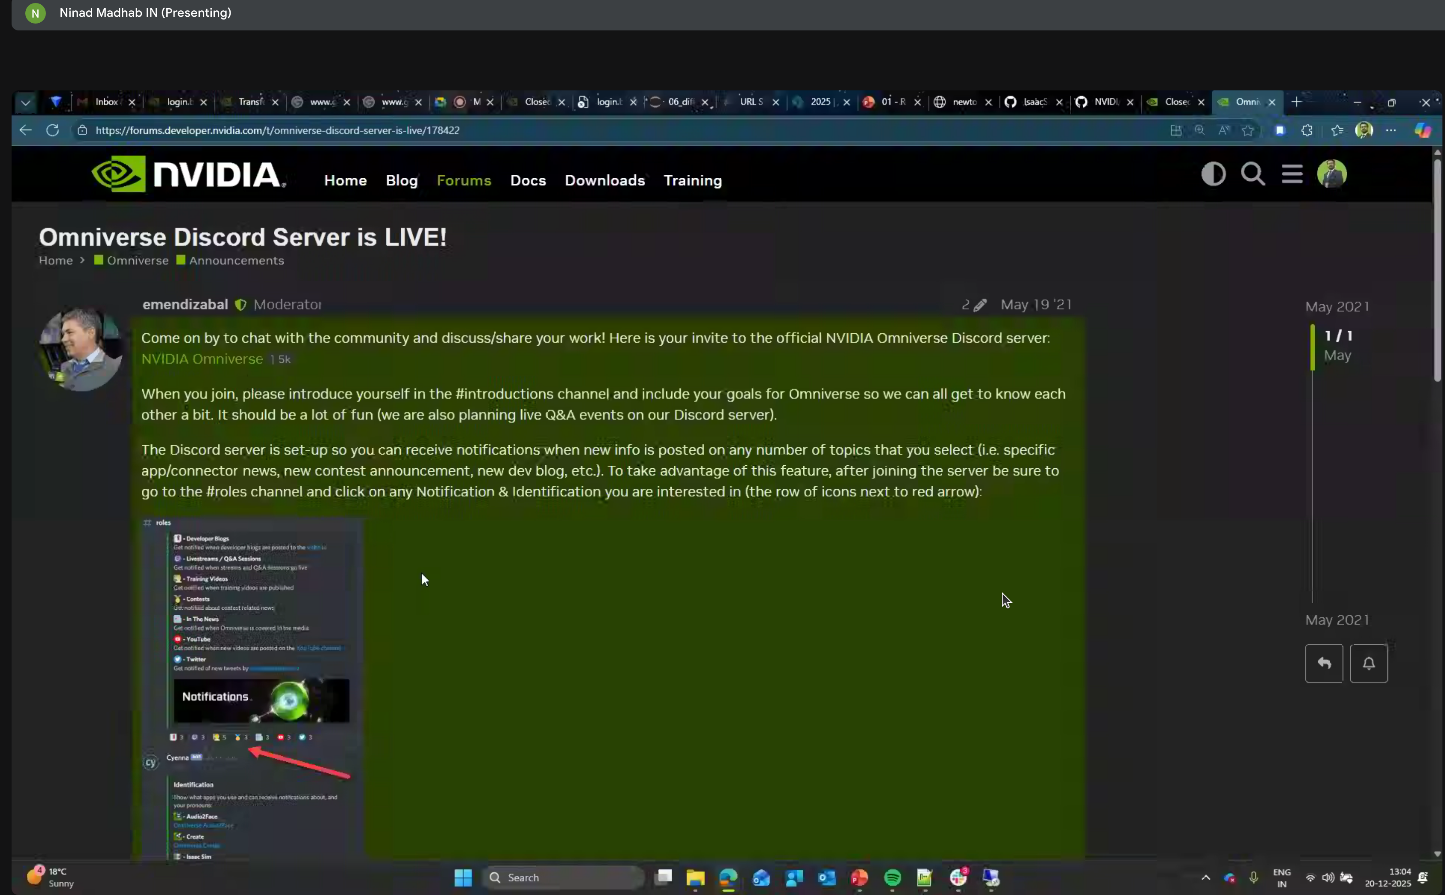1445x895 pixels.
Task: Click the topic timeline scroller handle
Action: 1313,347
